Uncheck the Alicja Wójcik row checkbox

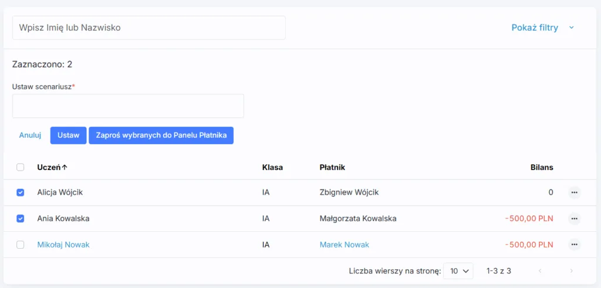point(21,192)
